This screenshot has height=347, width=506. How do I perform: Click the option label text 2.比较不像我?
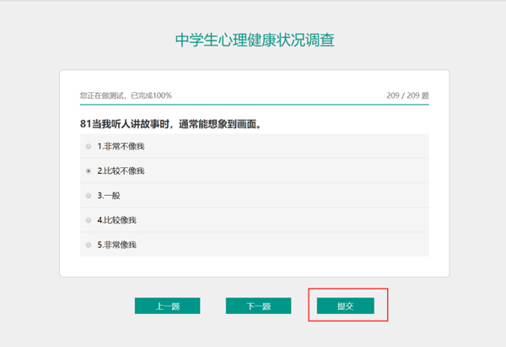tap(121, 171)
